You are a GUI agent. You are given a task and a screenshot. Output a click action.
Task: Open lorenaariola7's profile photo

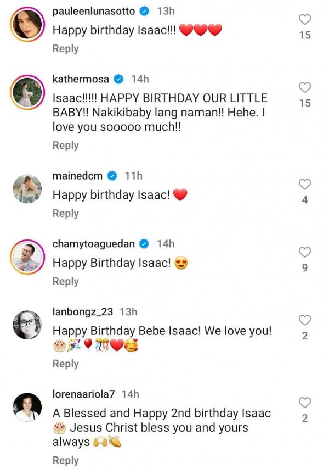(27, 408)
